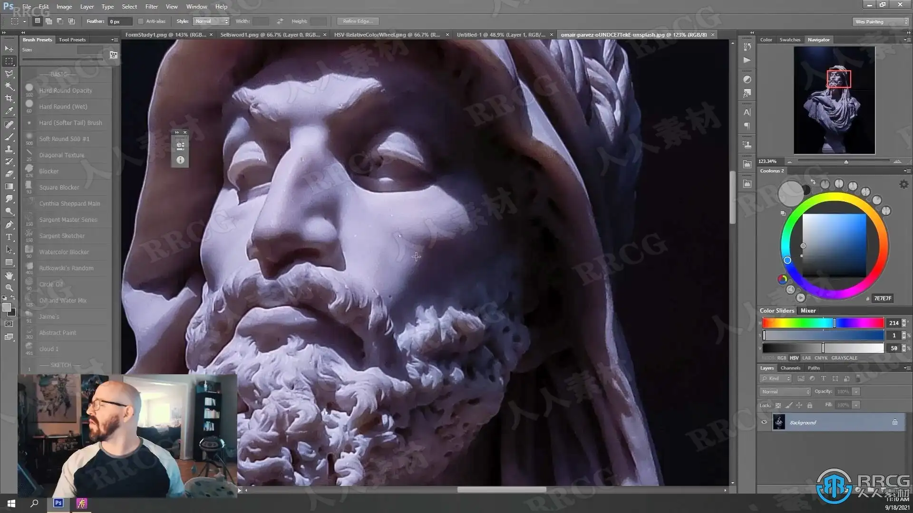This screenshot has width=913, height=513.
Task: Open the Style dropdown set to Normal
Action: point(211,21)
